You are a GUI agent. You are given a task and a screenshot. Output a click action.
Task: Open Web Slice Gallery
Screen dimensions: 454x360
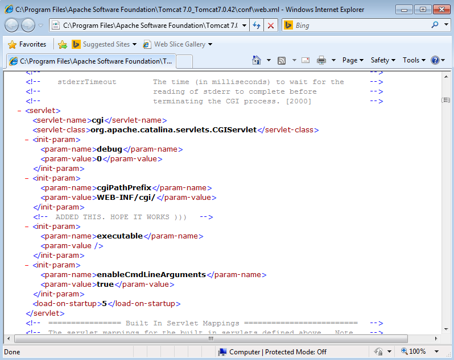tap(174, 44)
